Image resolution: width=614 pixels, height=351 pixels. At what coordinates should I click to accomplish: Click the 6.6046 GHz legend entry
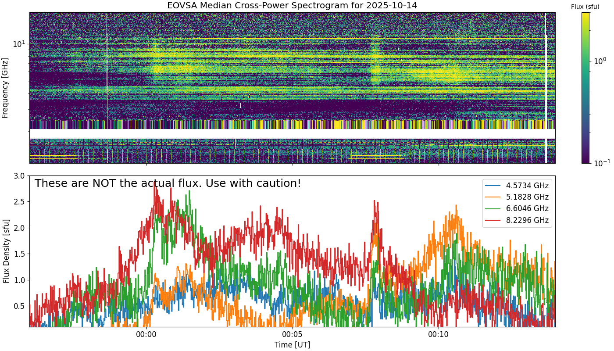(518, 208)
